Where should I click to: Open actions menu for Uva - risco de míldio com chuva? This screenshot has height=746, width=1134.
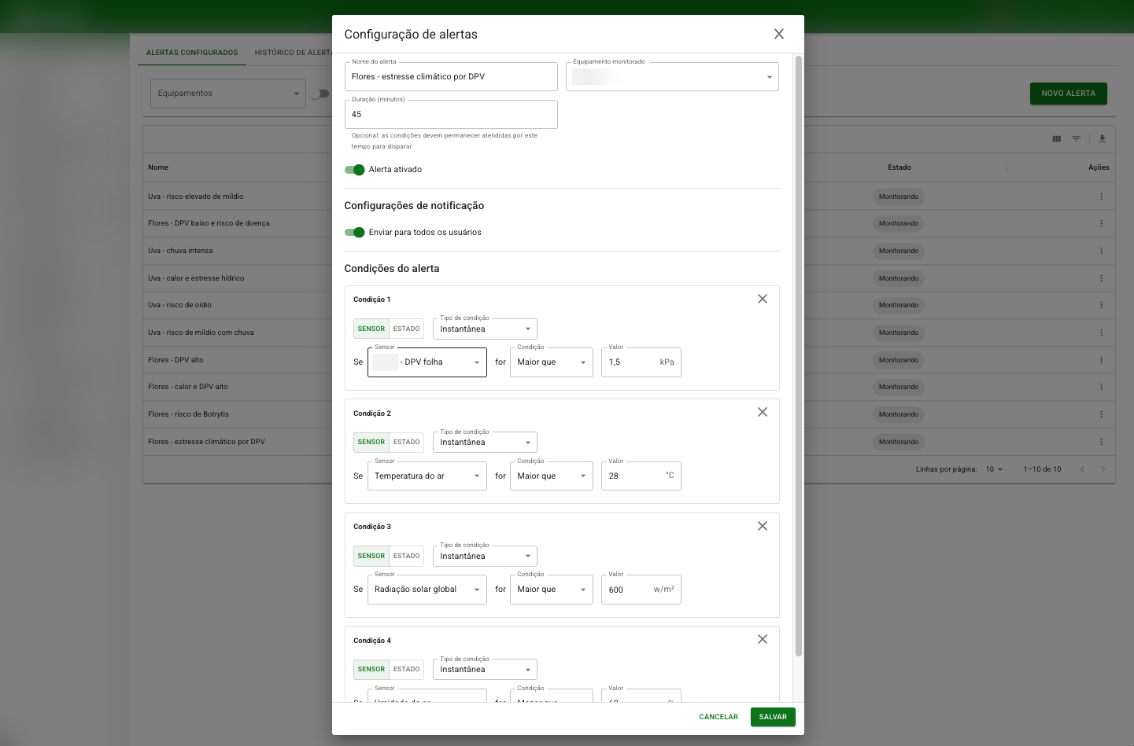[1101, 333]
